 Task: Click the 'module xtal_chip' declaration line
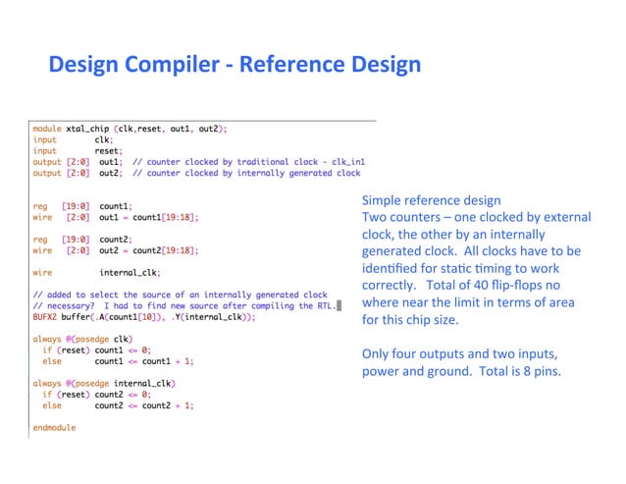[x=130, y=129]
